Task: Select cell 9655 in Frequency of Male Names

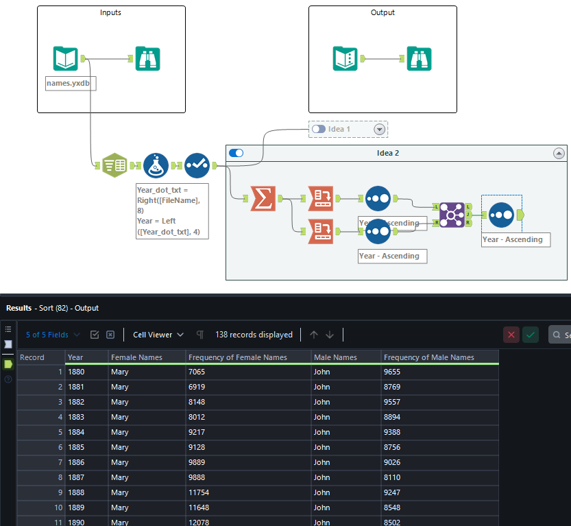Action: (440, 372)
